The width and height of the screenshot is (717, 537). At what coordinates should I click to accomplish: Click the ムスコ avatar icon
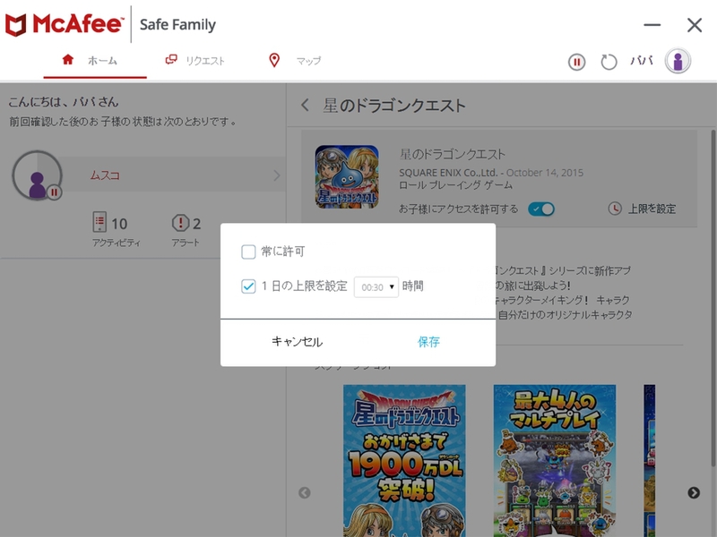click(37, 175)
